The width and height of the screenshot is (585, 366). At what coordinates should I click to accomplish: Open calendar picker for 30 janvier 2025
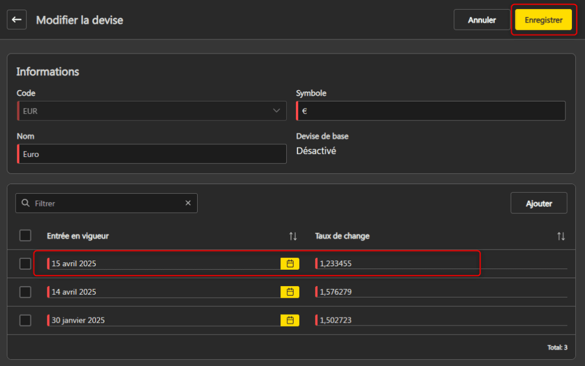click(290, 320)
